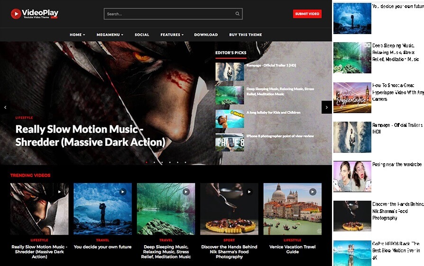
Task: Click the Trending Videos heading
Action: [30, 175]
